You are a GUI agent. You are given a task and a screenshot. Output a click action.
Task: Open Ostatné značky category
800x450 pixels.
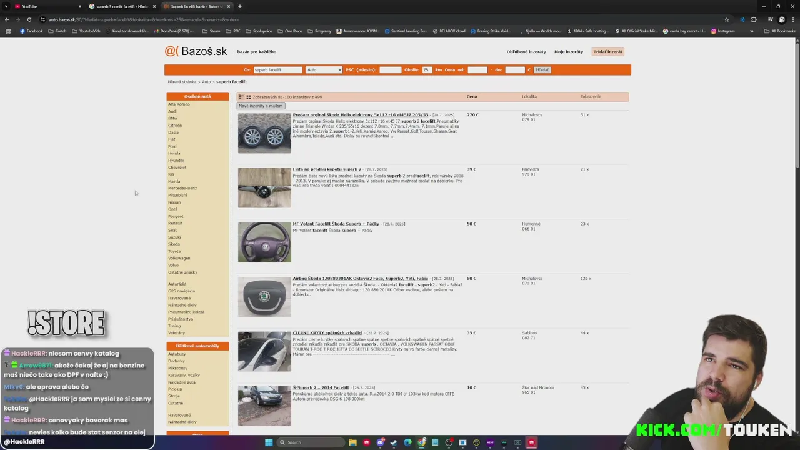[182, 272]
